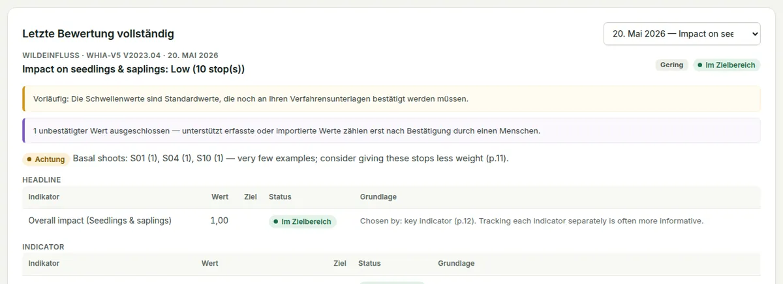783x284 pixels.
Task: Click 'Status' column header in Headline table
Action: point(280,197)
